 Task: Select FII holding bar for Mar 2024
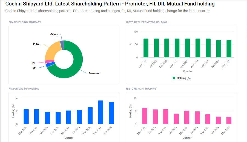point(187,117)
